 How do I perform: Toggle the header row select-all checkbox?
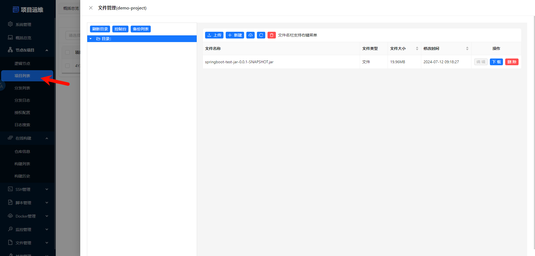(x=67, y=52)
